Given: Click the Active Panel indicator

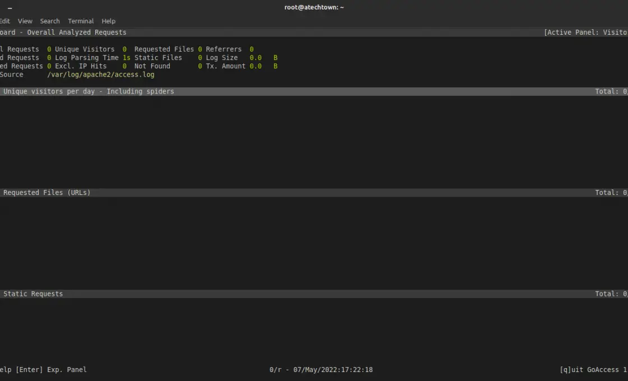Looking at the screenshot, I should (585, 32).
